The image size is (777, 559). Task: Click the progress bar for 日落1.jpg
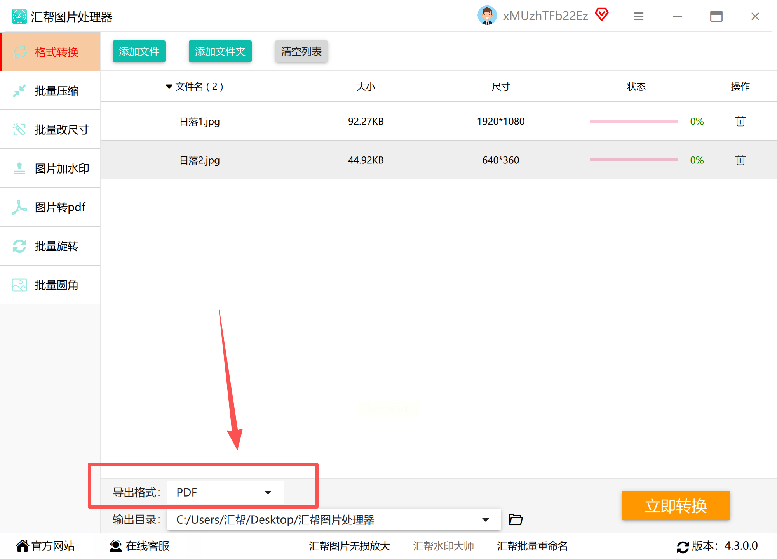[x=634, y=121]
